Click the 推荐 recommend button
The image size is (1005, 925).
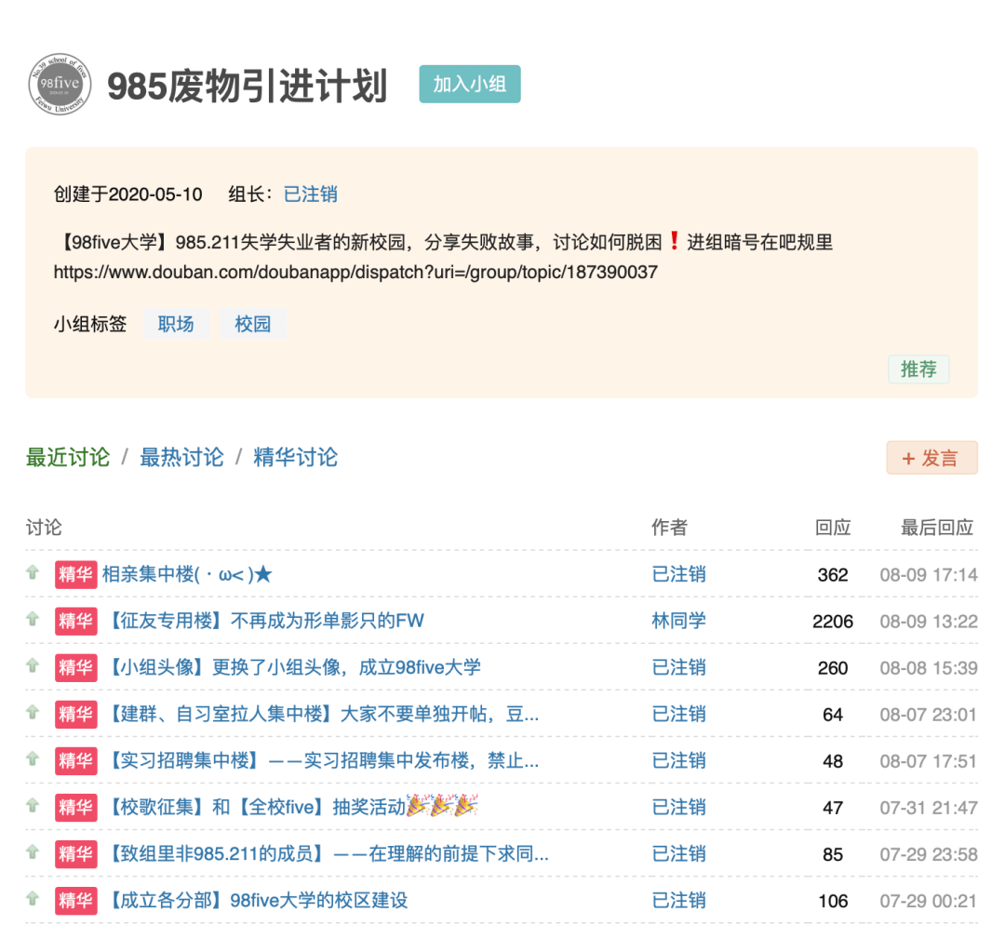918,369
